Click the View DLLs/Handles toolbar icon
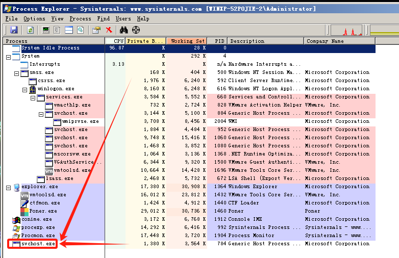Image resolution: width=399 pixels, height=258 pixels. (81, 30)
